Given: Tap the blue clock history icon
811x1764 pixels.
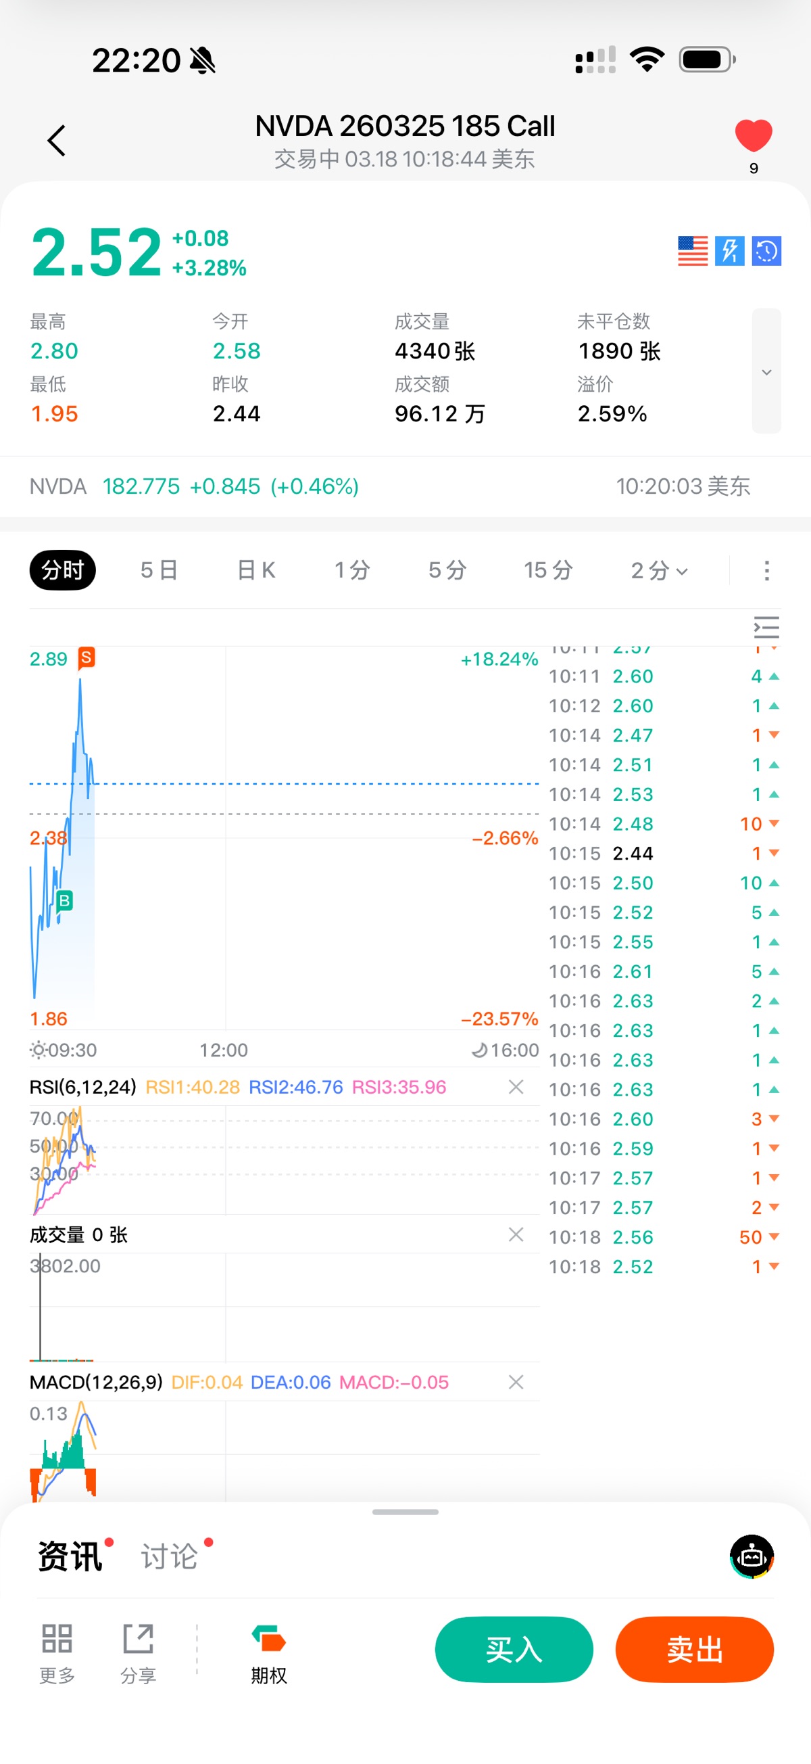Looking at the screenshot, I should click(766, 252).
